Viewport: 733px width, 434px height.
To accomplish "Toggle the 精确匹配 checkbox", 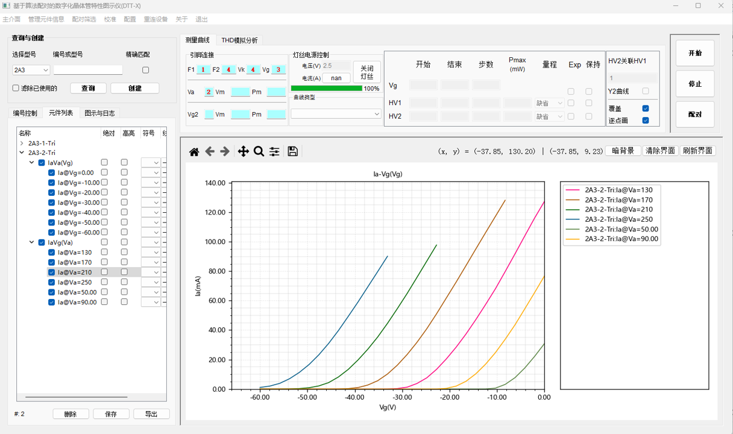I will coord(145,70).
